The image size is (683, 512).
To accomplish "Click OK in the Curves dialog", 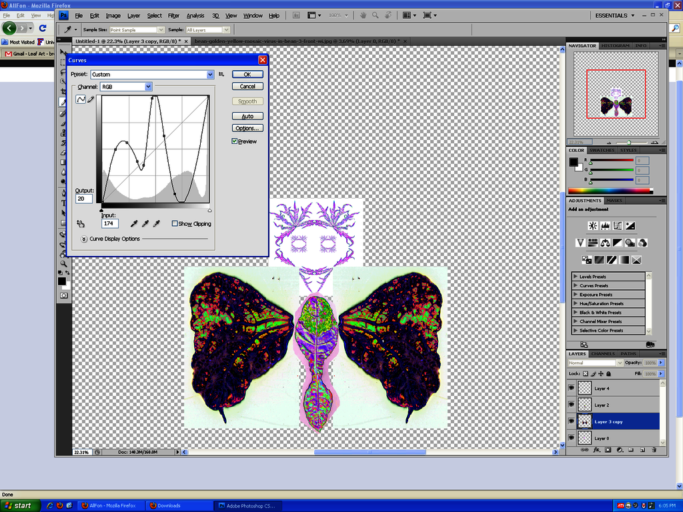I will point(247,74).
